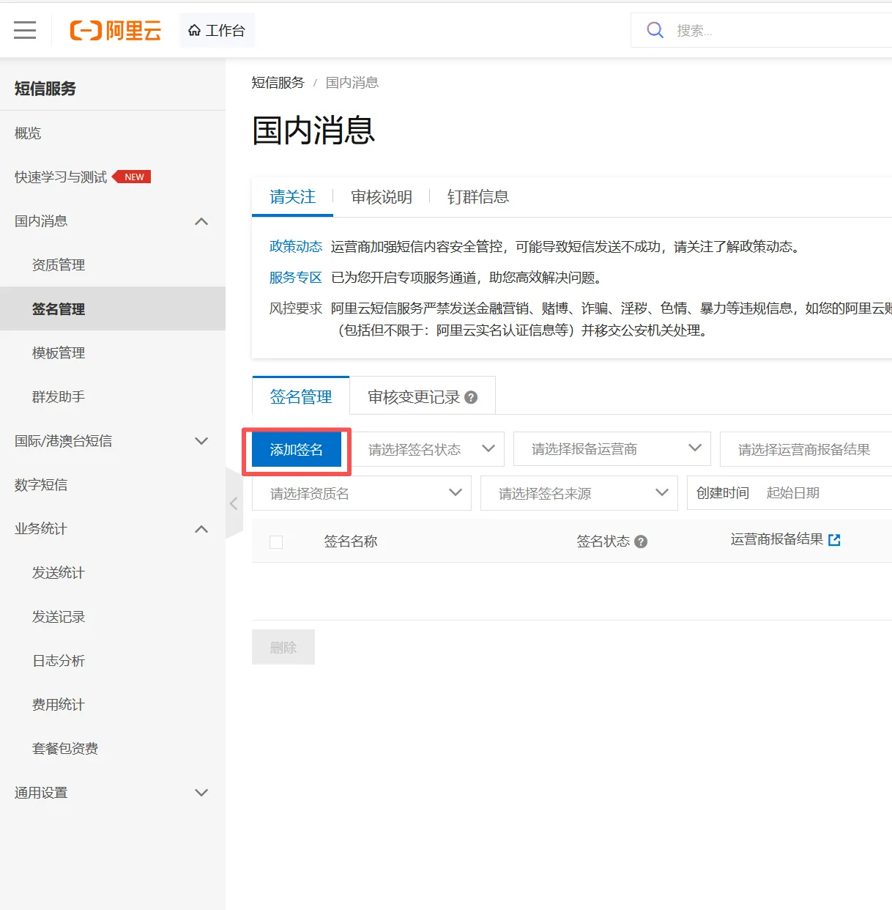Switch to the 请关注 tab
Image resolution: width=892 pixels, height=910 pixels.
292,197
